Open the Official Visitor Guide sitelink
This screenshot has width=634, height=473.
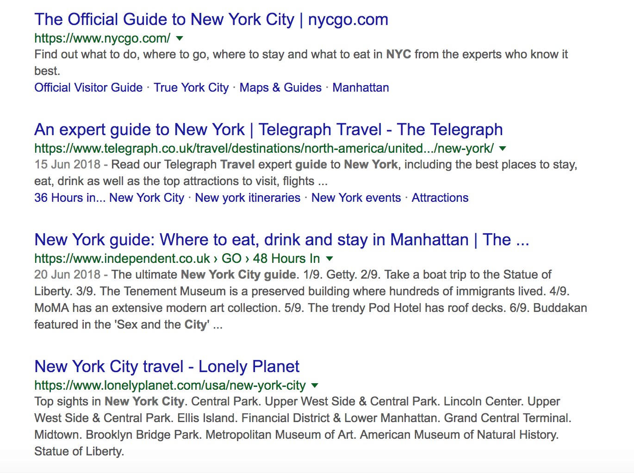[88, 87]
